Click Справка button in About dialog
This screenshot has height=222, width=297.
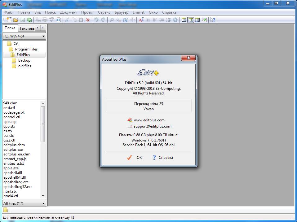(163, 158)
